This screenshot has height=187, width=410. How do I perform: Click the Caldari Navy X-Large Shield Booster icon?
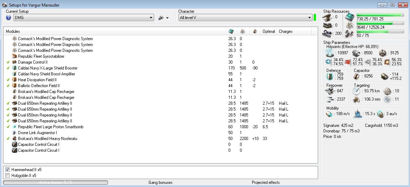pyautogui.click(x=15, y=68)
